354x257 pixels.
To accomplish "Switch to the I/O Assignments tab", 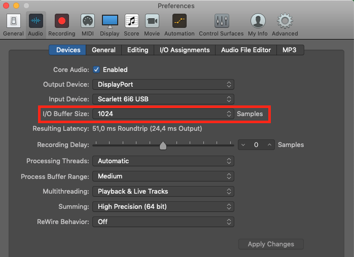I will (185, 50).
